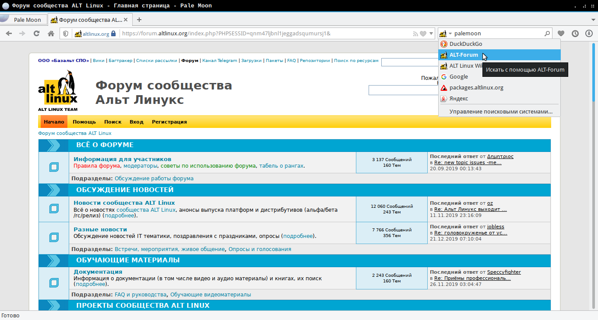The width and height of the screenshot is (598, 320).
Task: Click the URL address field
Action: (266, 34)
